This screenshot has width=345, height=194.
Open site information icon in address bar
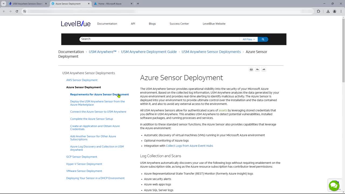pos(25,11)
